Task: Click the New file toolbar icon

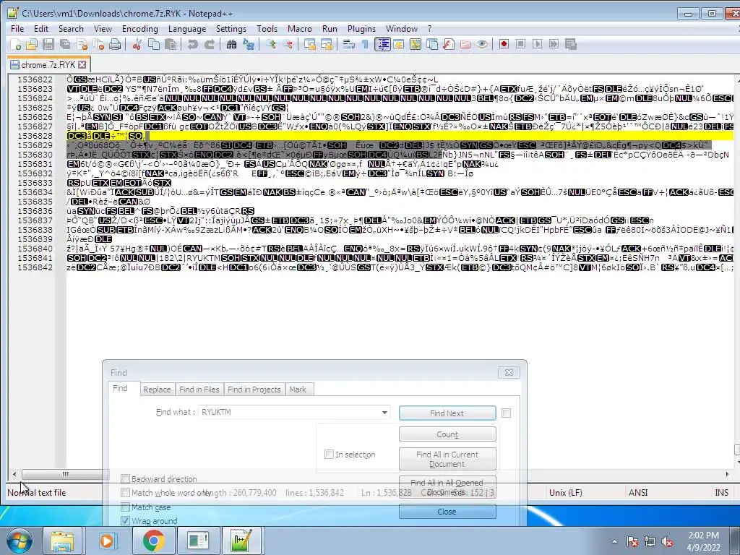Action: pyautogui.click(x=16, y=44)
